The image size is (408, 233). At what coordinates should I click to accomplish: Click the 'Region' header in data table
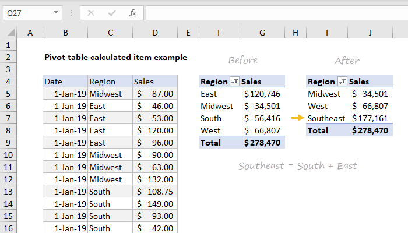[110, 82]
